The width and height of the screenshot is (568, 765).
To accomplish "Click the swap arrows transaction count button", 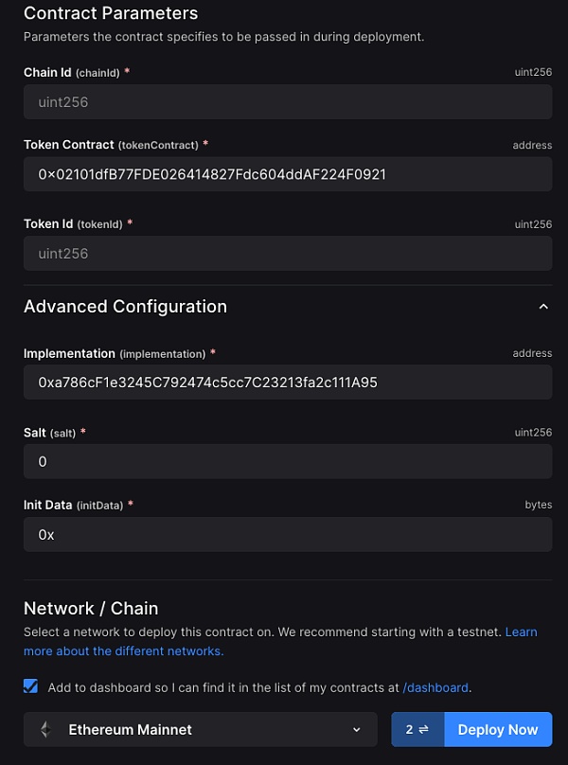I will (417, 729).
